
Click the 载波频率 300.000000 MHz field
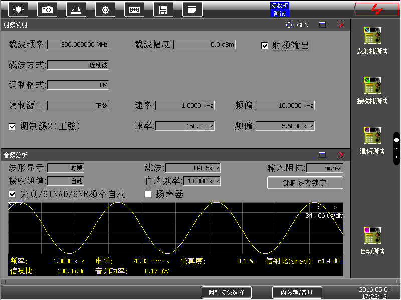(x=78, y=45)
